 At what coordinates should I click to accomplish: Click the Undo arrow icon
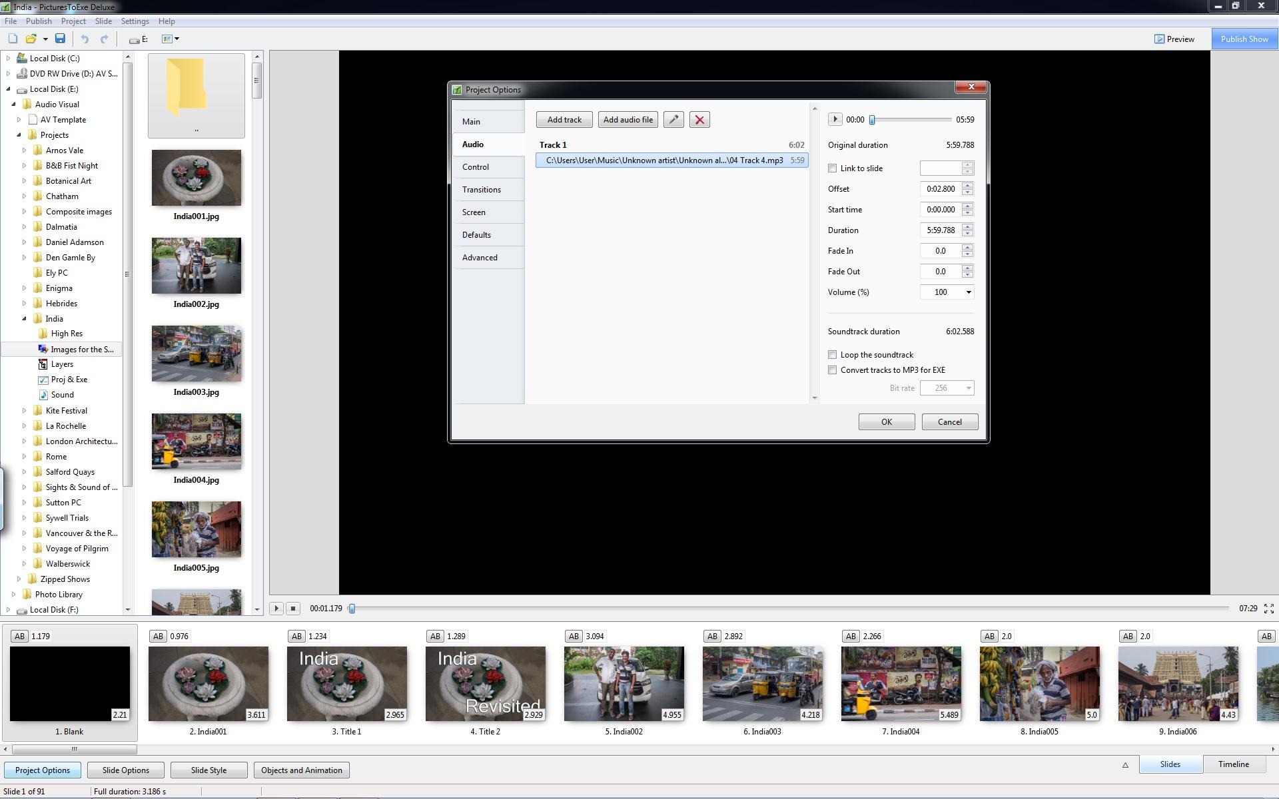point(85,39)
